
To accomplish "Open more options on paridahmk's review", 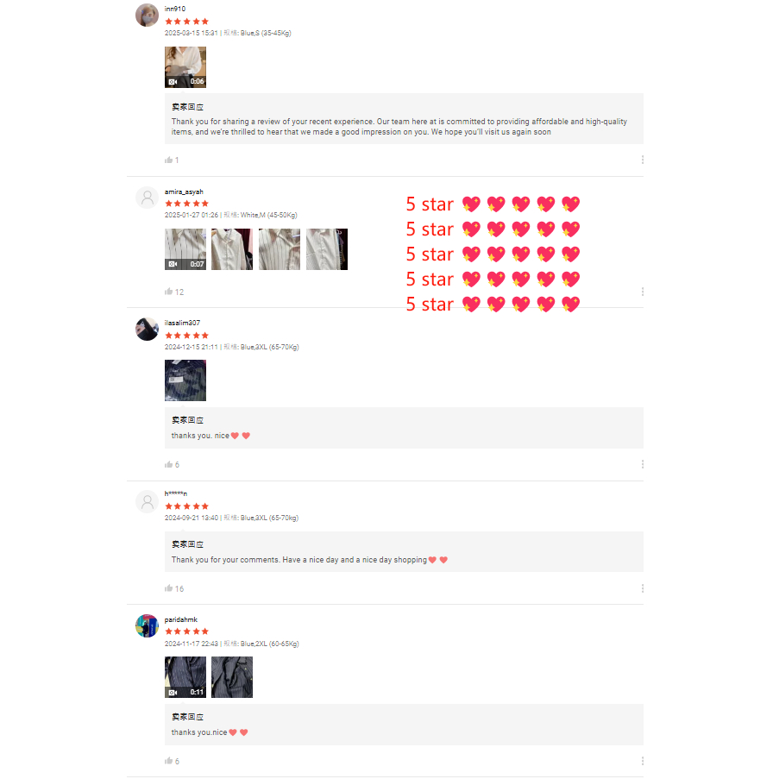I will point(643,761).
